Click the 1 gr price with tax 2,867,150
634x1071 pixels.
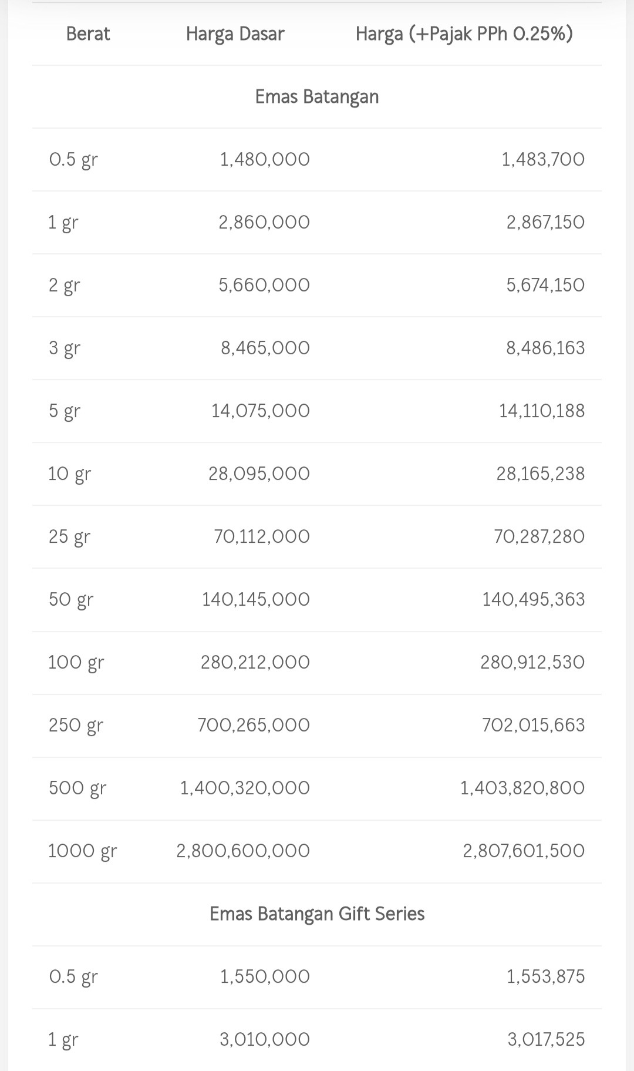[x=545, y=223]
